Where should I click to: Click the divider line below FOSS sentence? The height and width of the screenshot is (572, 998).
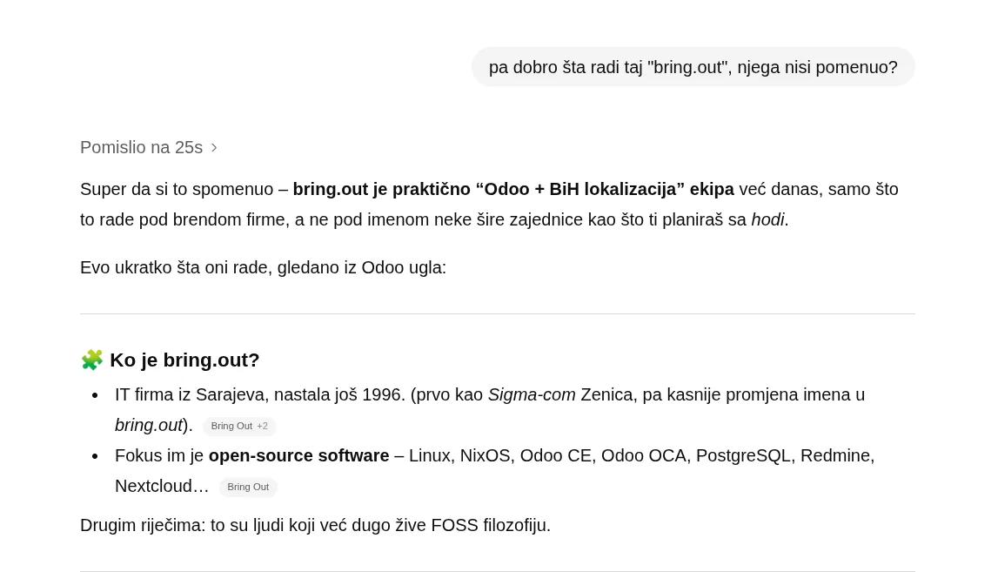pos(498,570)
